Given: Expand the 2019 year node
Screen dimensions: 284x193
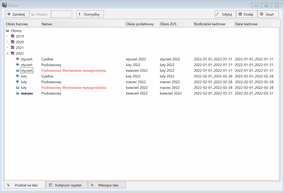Looking at the screenshot, I should pyautogui.click(x=7, y=36).
